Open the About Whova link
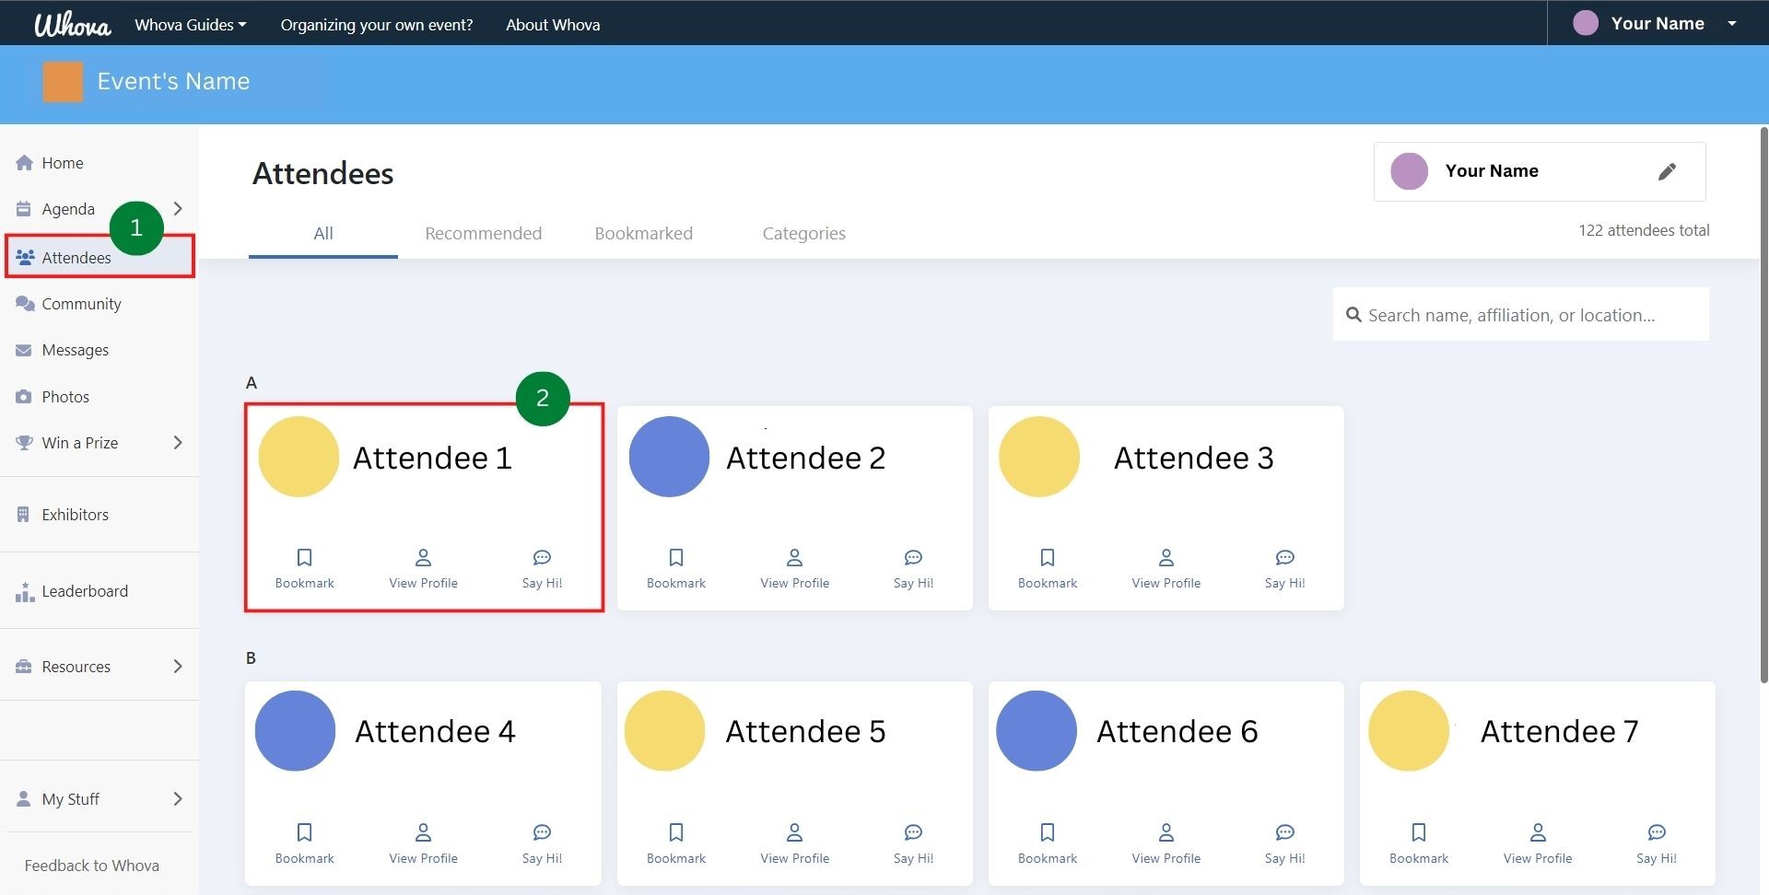The height and width of the screenshot is (895, 1769). click(553, 25)
